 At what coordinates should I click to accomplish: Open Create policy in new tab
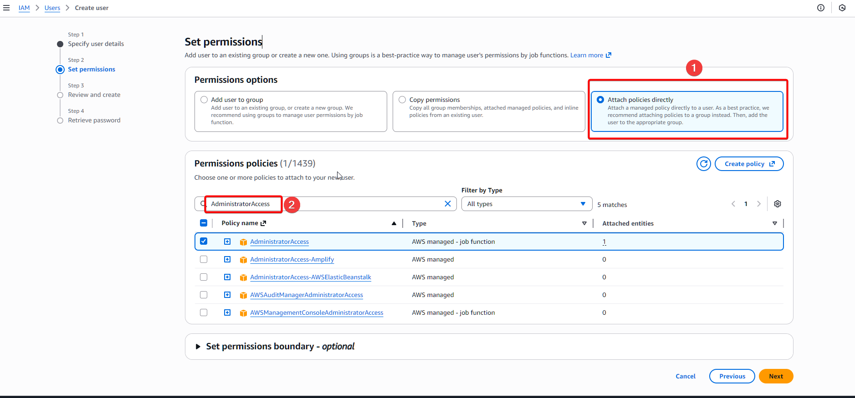tap(749, 164)
